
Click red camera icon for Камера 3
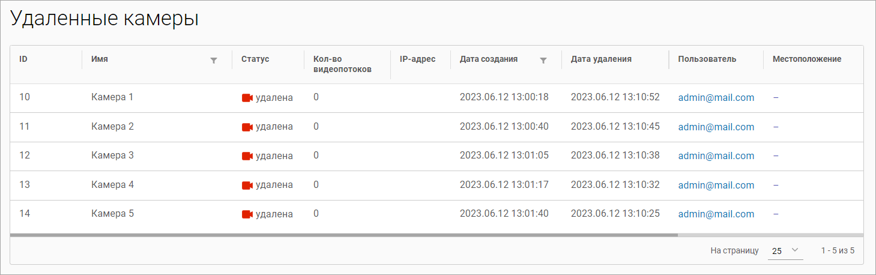pos(247,156)
